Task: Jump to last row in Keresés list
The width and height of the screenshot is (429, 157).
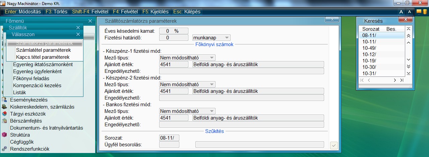Action: (408, 73)
